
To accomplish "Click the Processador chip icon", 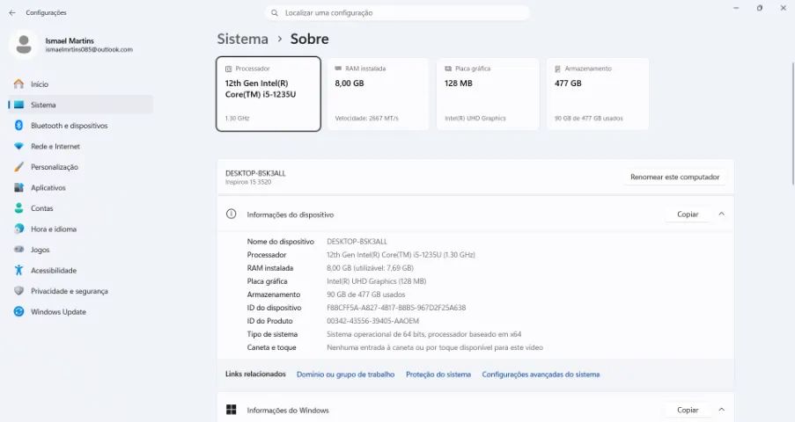I will click(x=228, y=69).
